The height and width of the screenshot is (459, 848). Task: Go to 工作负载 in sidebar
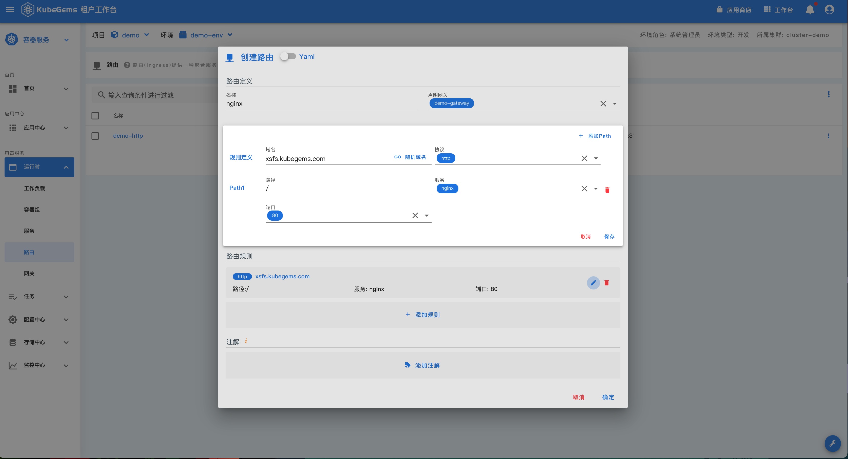tap(35, 188)
